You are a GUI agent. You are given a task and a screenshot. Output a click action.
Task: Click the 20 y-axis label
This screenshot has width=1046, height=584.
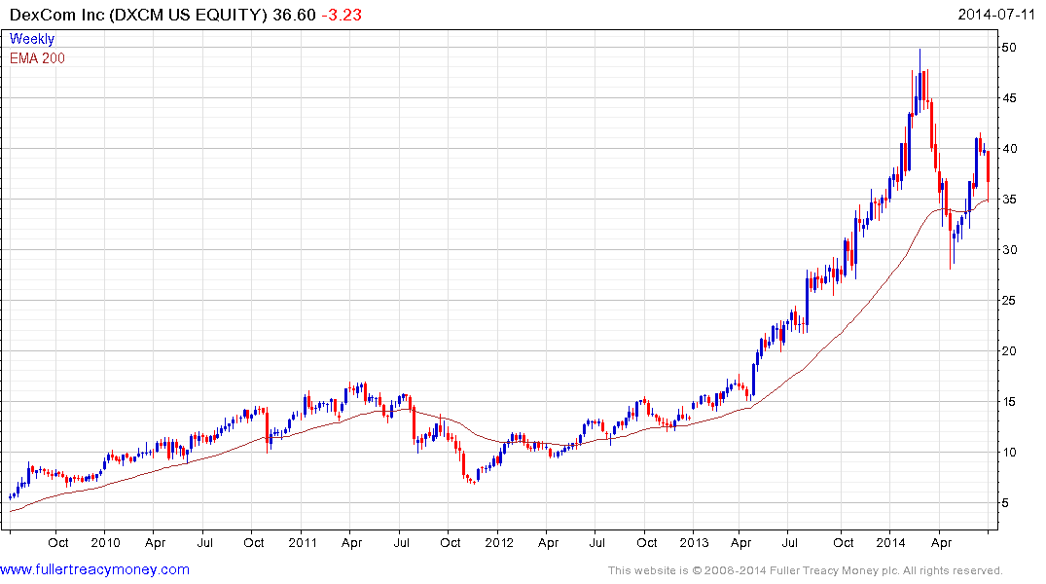(1009, 351)
